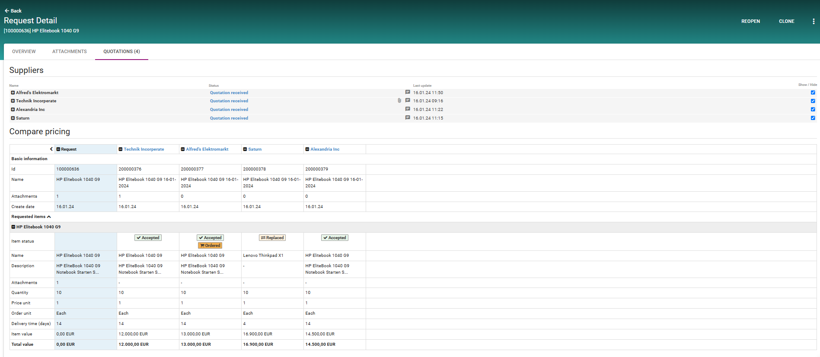Collapse the HP Elitebook 1040 G9 item group
820x357 pixels.
13,227
